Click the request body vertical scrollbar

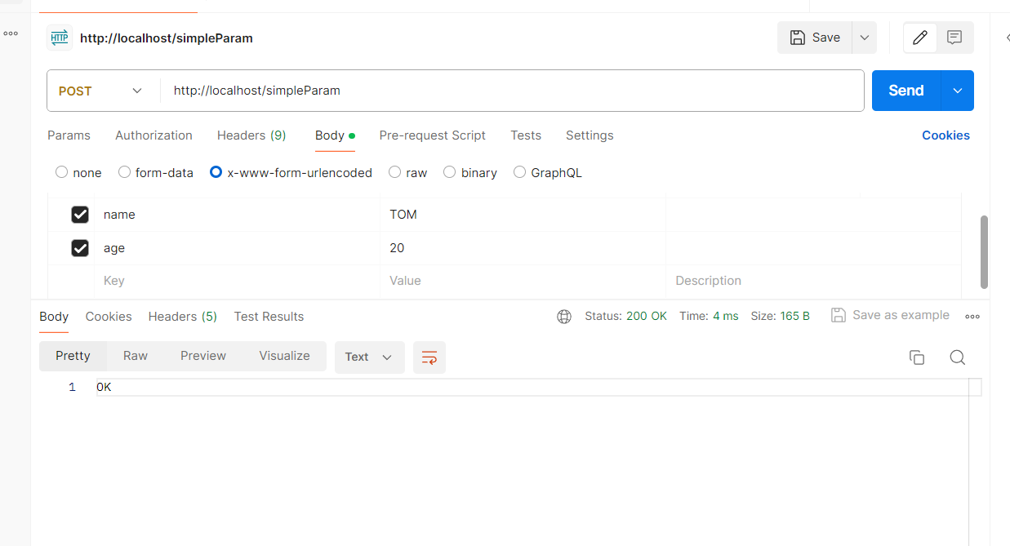[x=984, y=251]
